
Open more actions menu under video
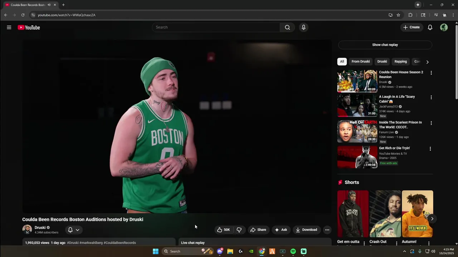click(x=327, y=230)
